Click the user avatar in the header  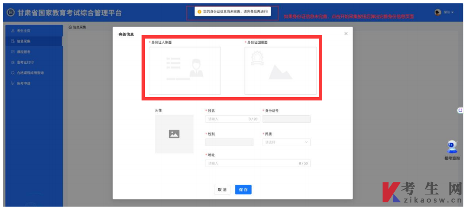coord(438,12)
